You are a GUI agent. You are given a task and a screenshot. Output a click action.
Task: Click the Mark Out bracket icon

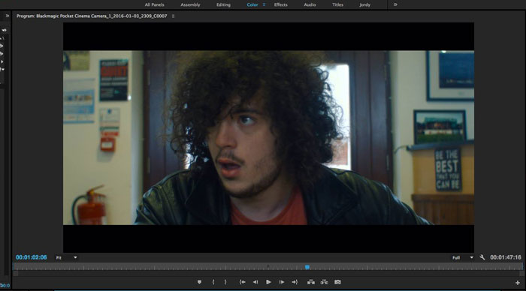pos(225,282)
